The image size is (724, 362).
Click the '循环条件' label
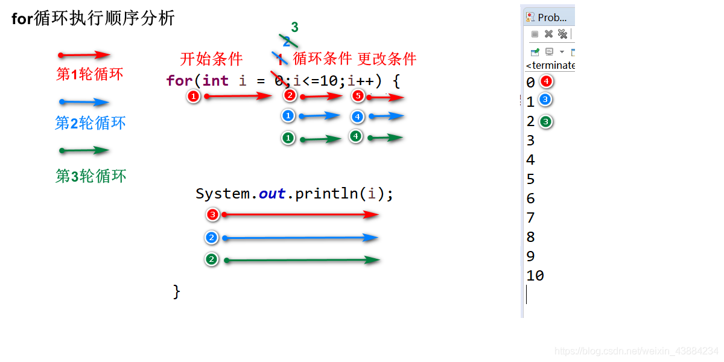click(x=322, y=59)
